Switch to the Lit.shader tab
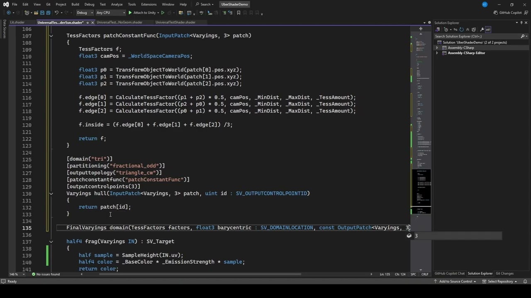Screen dimensions: 531x298 [17, 22]
